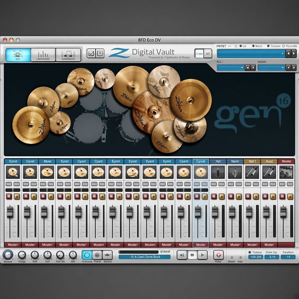Toggle the checkmark box in the top toolbar
The width and height of the screenshot is (299, 299).
(91, 53)
